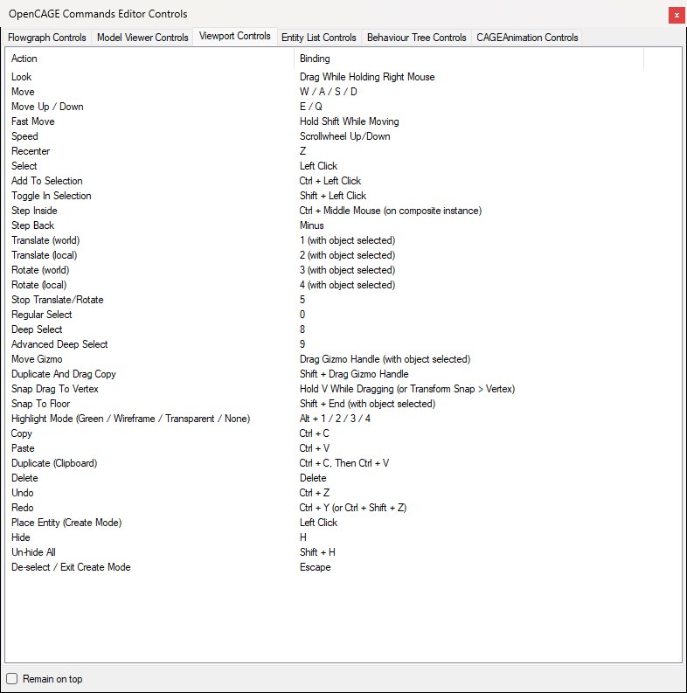This screenshot has height=693, width=687.
Task: Click the Rotate (local) entry
Action: click(x=39, y=285)
